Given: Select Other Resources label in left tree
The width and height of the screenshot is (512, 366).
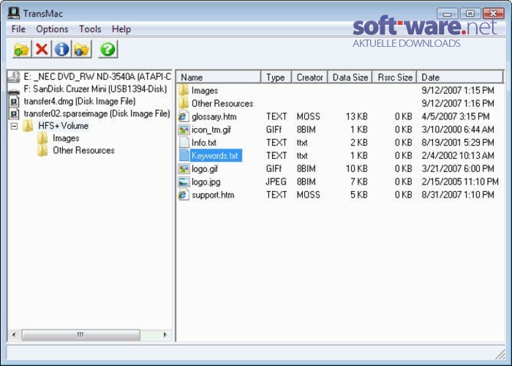Looking at the screenshot, I should (83, 150).
